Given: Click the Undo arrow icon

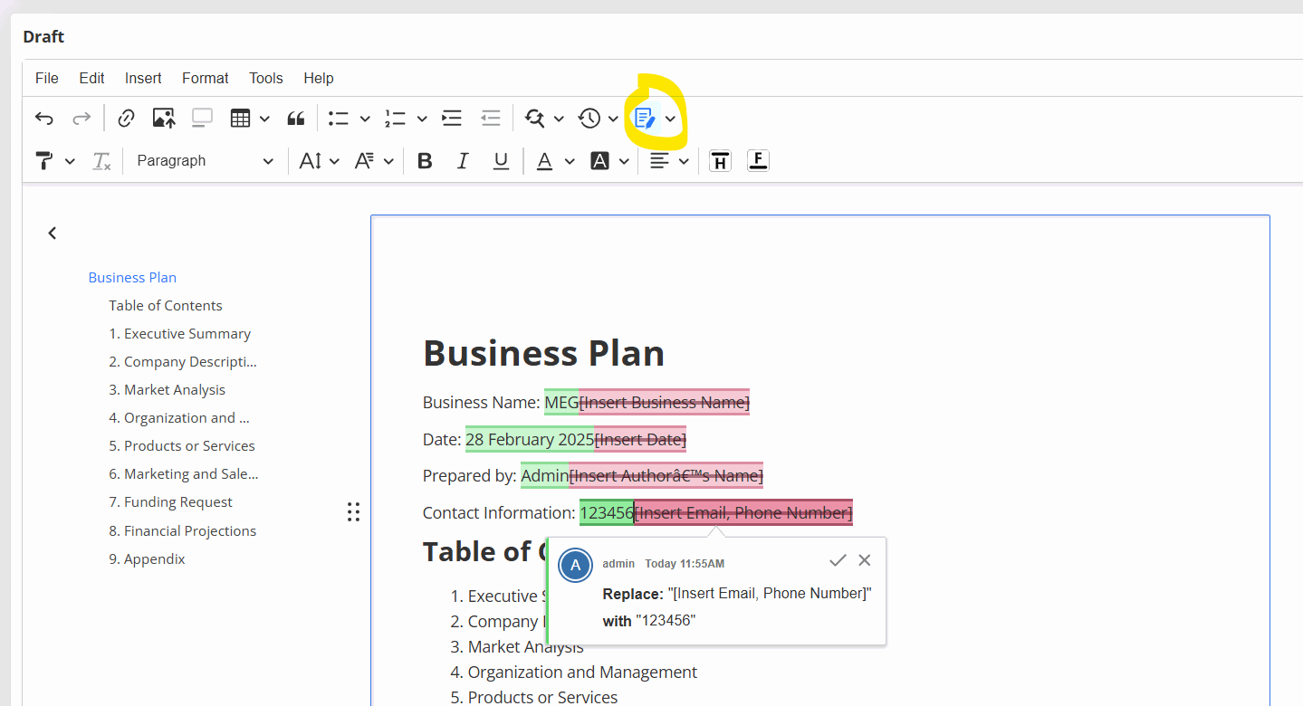Looking at the screenshot, I should tap(44, 118).
